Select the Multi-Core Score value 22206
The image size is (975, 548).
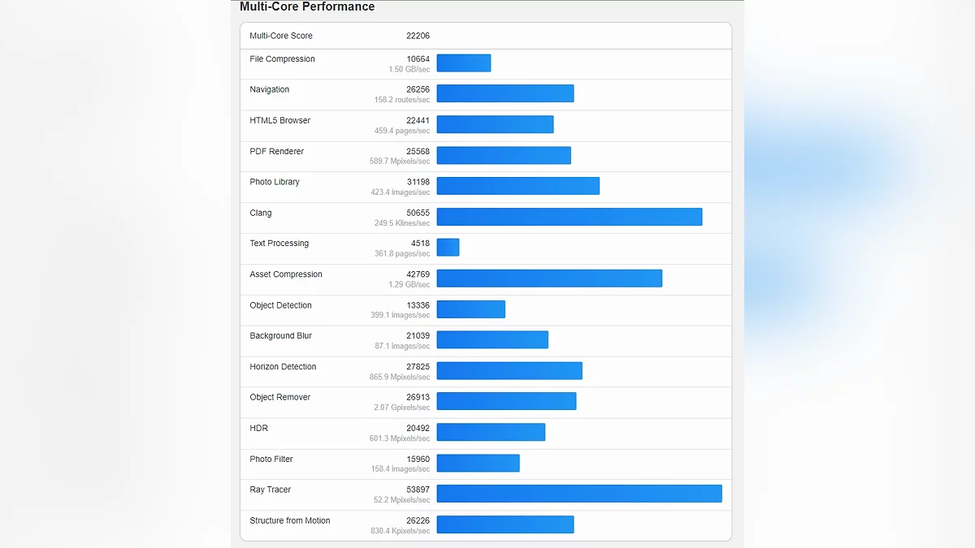point(418,36)
